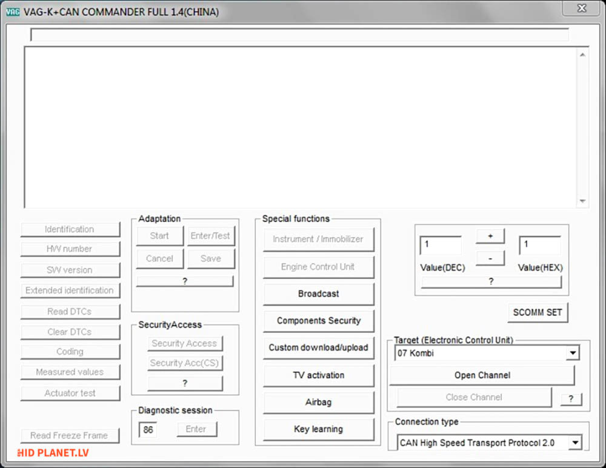Viewport: 606px width, 468px height.
Task: Click the VAG logo icon in title bar
Action: pyautogui.click(x=12, y=11)
